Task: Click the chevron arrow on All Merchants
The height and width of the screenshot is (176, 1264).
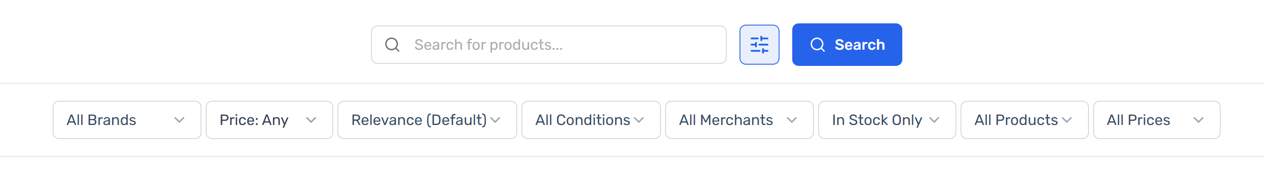Action: (x=791, y=120)
